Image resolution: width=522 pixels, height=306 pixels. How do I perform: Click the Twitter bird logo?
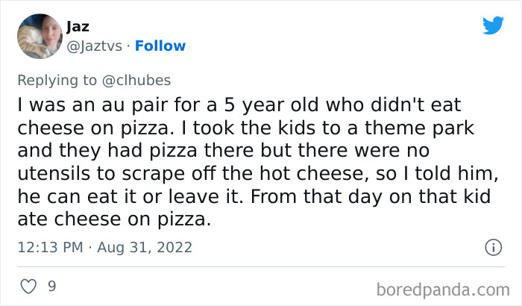[x=493, y=25]
